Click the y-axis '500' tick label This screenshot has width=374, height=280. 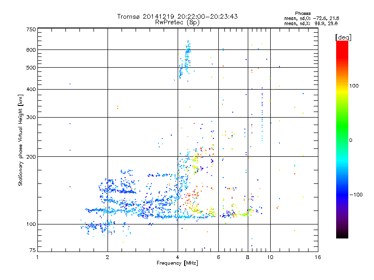[x=31, y=68]
